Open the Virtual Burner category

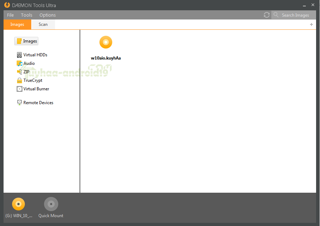point(36,89)
